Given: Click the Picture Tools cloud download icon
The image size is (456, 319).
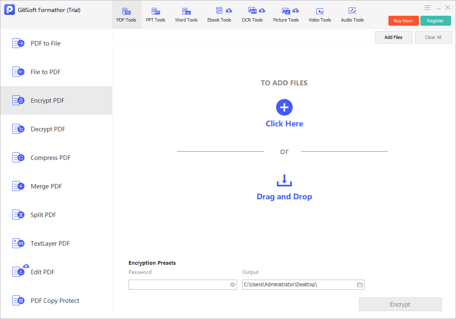Looking at the screenshot, I should pos(296,10).
